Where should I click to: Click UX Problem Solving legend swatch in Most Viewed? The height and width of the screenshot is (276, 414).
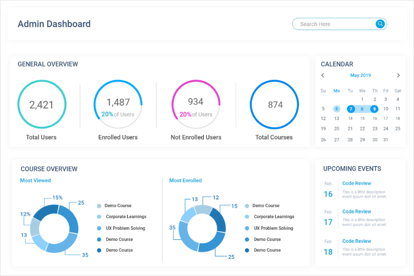(99, 228)
